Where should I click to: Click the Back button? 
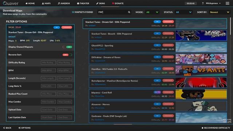[7, 128]
